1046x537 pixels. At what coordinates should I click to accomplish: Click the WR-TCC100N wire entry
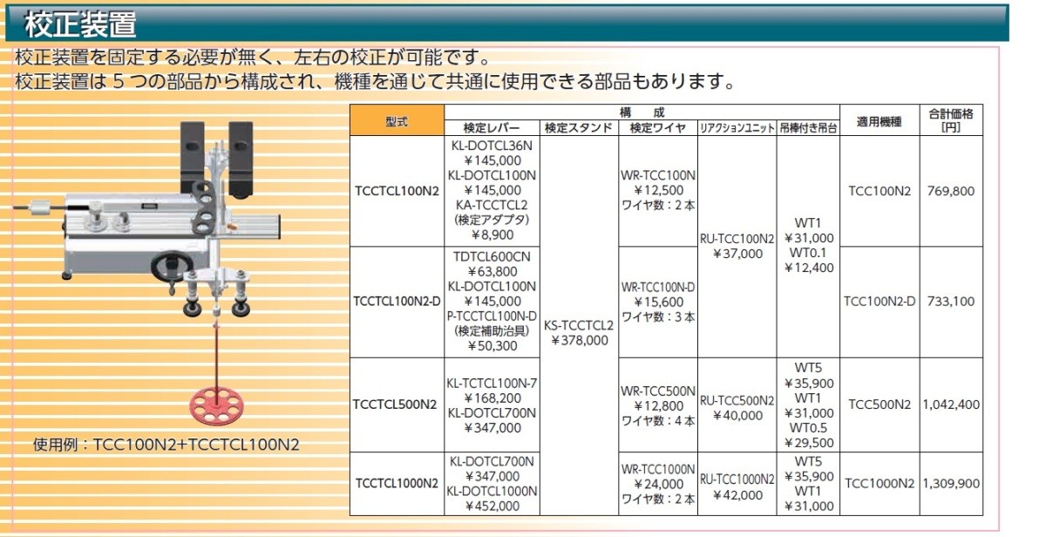pyautogui.click(x=658, y=175)
